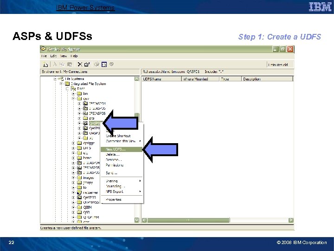Click the greyed round icon ending the toolbar

tap(111, 64)
